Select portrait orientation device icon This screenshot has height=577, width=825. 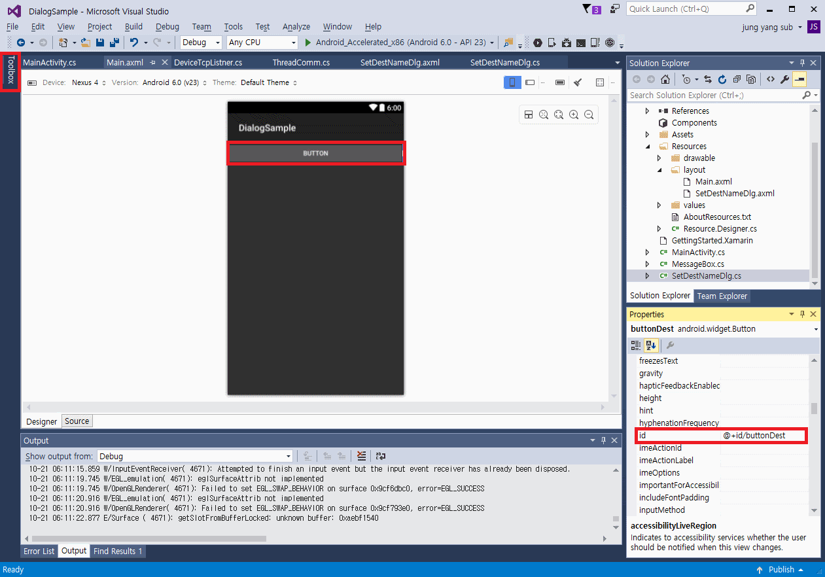pyautogui.click(x=512, y=82)
